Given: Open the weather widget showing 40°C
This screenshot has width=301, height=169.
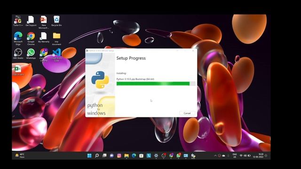Looking at the screenshot, I should [20, 155].
